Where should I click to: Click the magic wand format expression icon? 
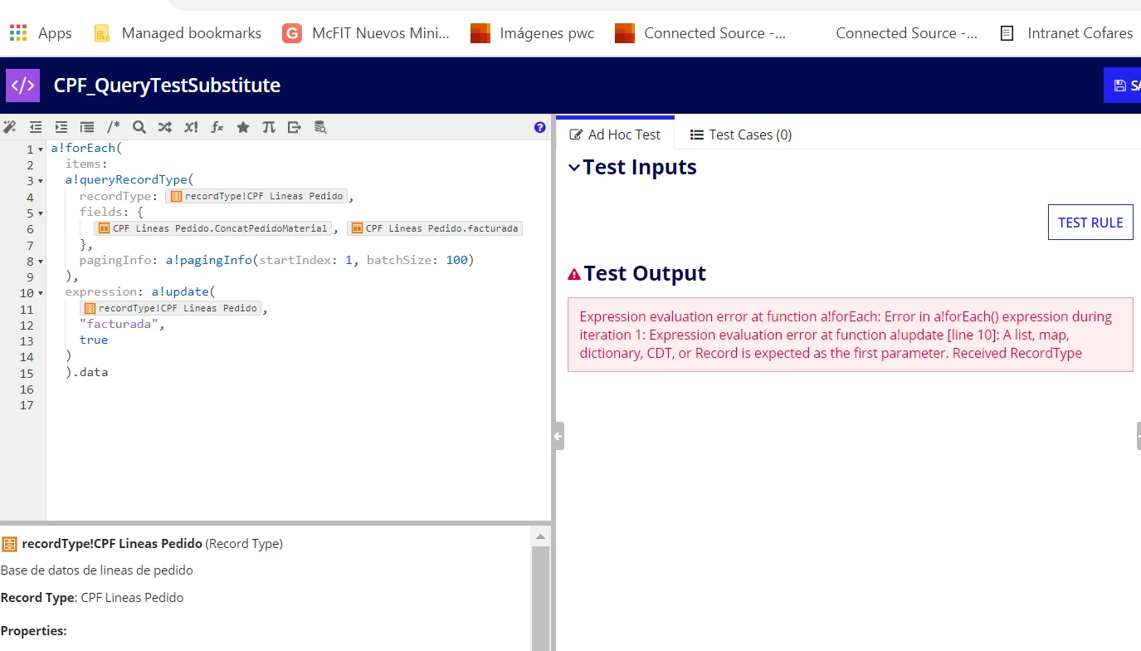10,127
